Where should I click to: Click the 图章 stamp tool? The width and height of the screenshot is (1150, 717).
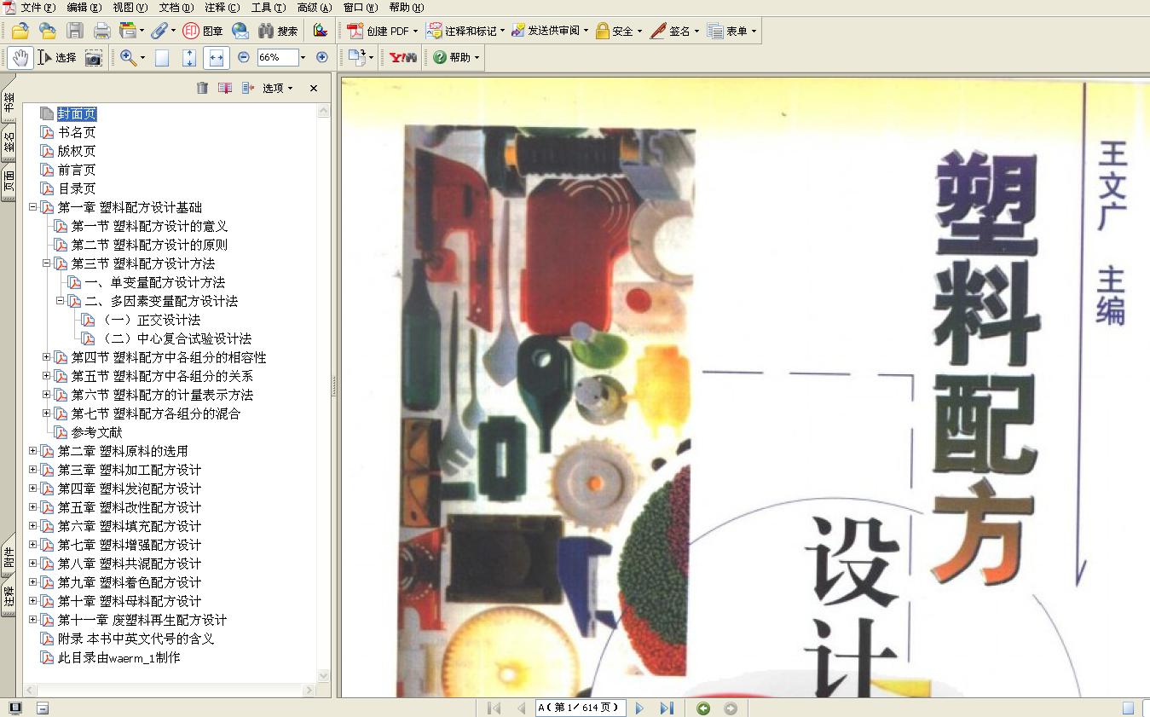(203, 31)
